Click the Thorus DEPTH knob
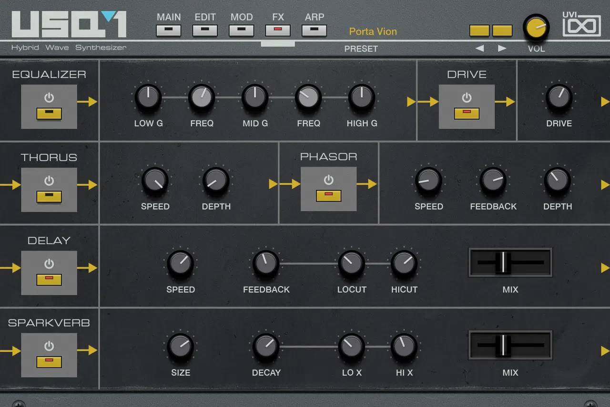Viewport: 610px width, 407px height. [x=216, y=180]
